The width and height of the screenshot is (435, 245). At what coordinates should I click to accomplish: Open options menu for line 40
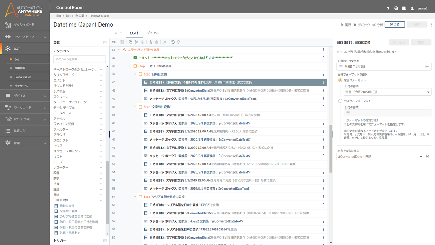[323, 82]
